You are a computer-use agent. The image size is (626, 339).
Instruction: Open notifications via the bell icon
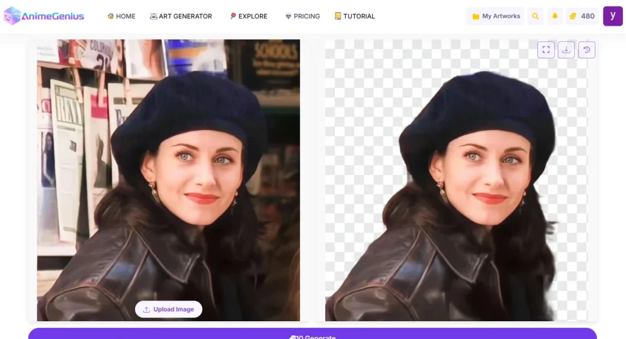click(555, 17)
